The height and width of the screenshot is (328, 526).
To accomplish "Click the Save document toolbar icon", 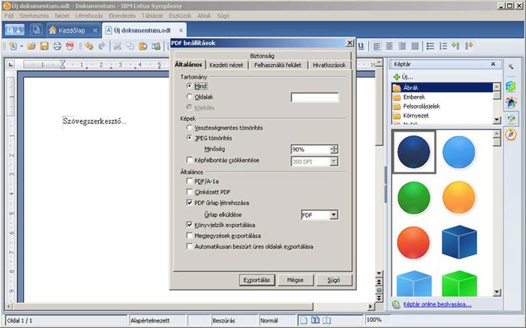I will point(45,46).
